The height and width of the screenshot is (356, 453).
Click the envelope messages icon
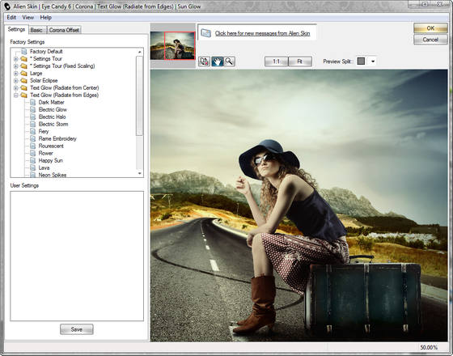[205, 33]
